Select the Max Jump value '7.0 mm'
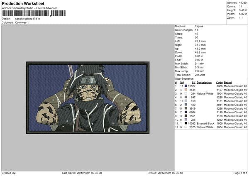 coord(200,71)
